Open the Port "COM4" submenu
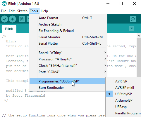 click(68, 72)
